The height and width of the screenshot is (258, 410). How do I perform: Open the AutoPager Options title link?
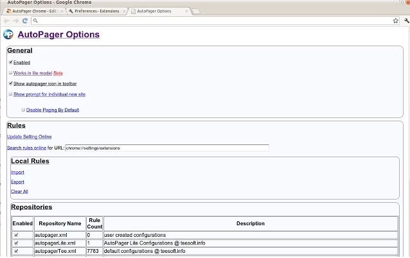(x=58, y=35)
